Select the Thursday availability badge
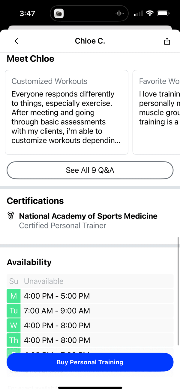The height and width of the screenshot is (392, 180). tap(13, 340)
